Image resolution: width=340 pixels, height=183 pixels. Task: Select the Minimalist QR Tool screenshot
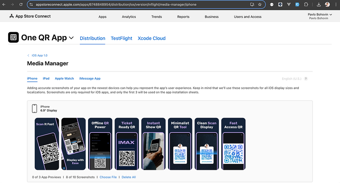(x=180, y=144)
